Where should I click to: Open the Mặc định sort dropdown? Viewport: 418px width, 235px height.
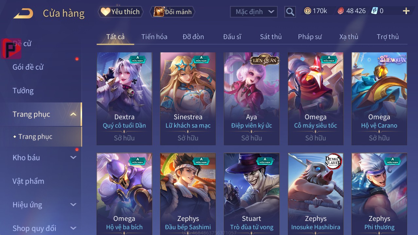tap(254, 12)
